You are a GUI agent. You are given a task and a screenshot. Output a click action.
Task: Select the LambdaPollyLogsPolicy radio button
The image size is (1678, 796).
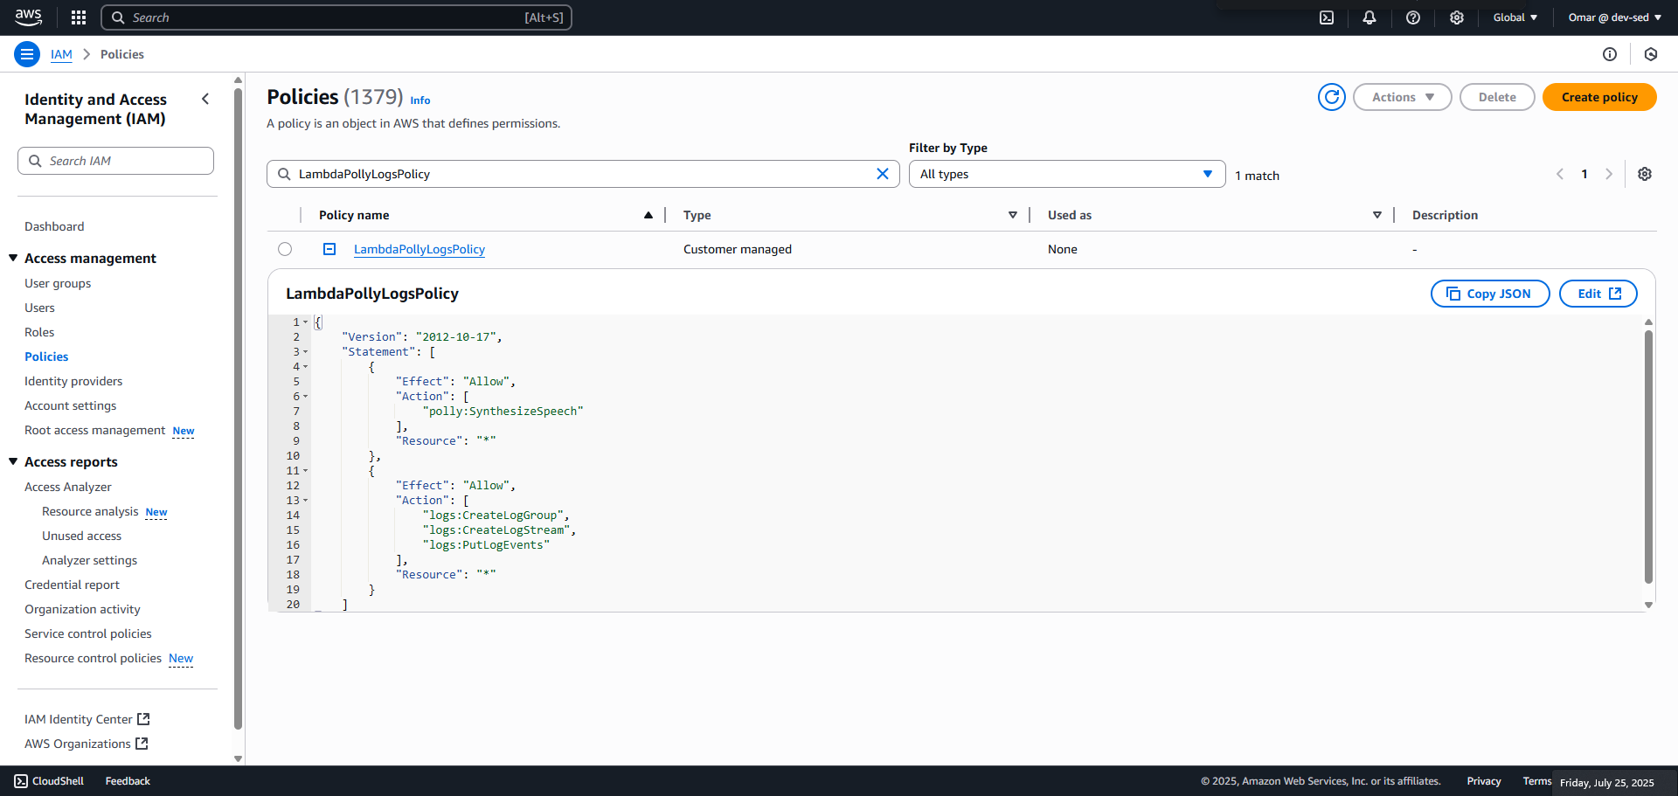point(285,249)
